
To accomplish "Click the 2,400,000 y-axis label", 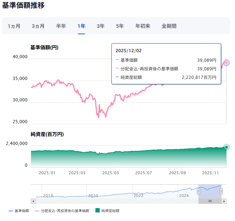I will tap(17, 144).
